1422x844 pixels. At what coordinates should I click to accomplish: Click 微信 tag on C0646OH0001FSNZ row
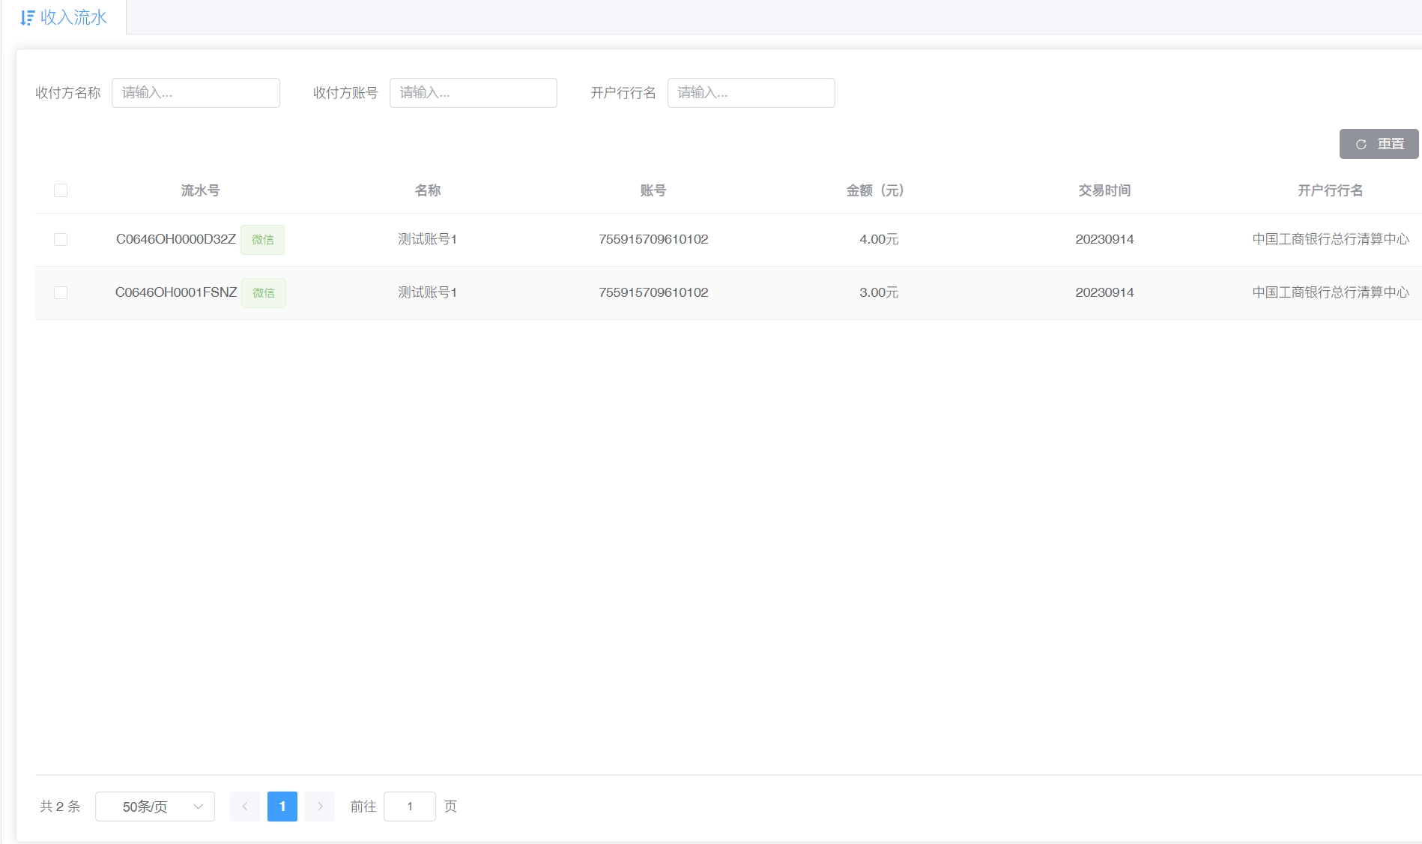click(263, 293)
